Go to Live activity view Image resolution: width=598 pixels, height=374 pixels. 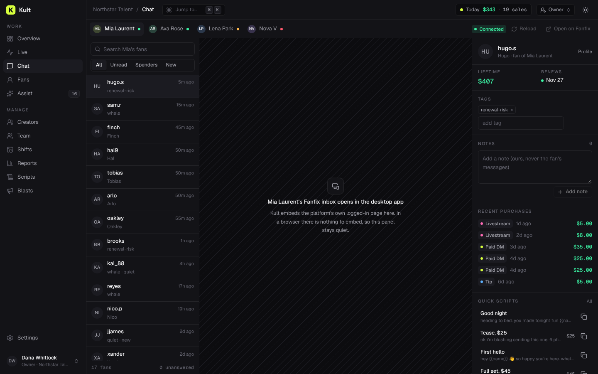point(43,52)
